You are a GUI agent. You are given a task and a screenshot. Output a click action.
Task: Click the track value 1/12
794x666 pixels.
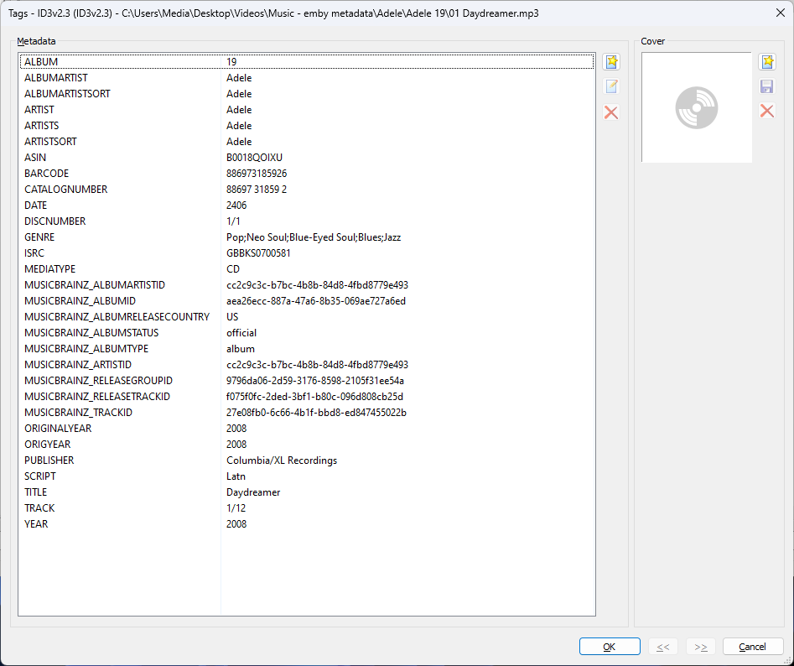point(236,508)
